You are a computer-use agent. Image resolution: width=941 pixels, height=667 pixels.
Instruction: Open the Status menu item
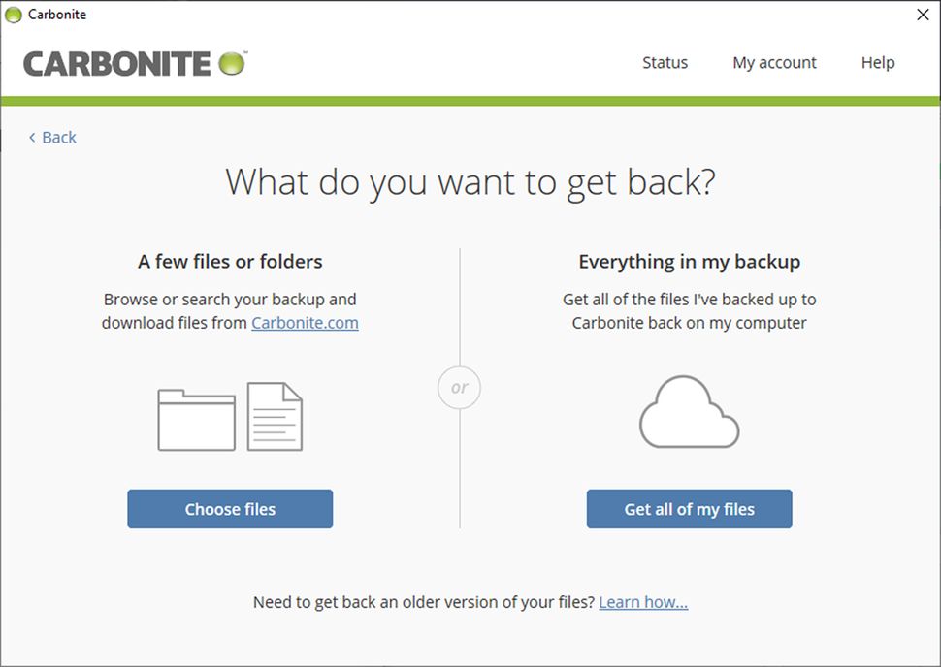tap(665, 62)
